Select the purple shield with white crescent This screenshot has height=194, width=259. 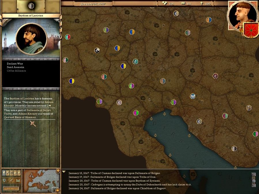[x=215, y=76]
